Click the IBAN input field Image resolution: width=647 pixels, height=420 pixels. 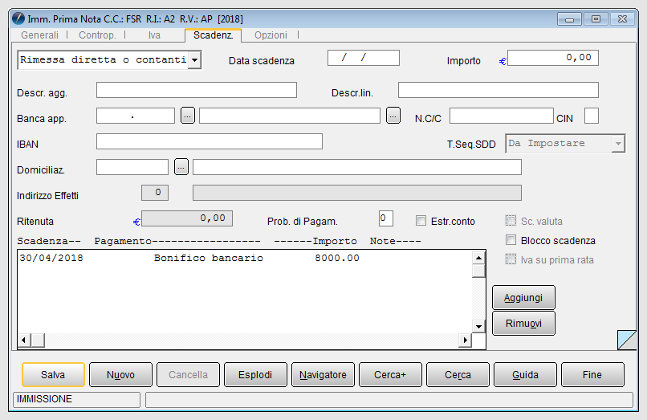coord(210,141)
